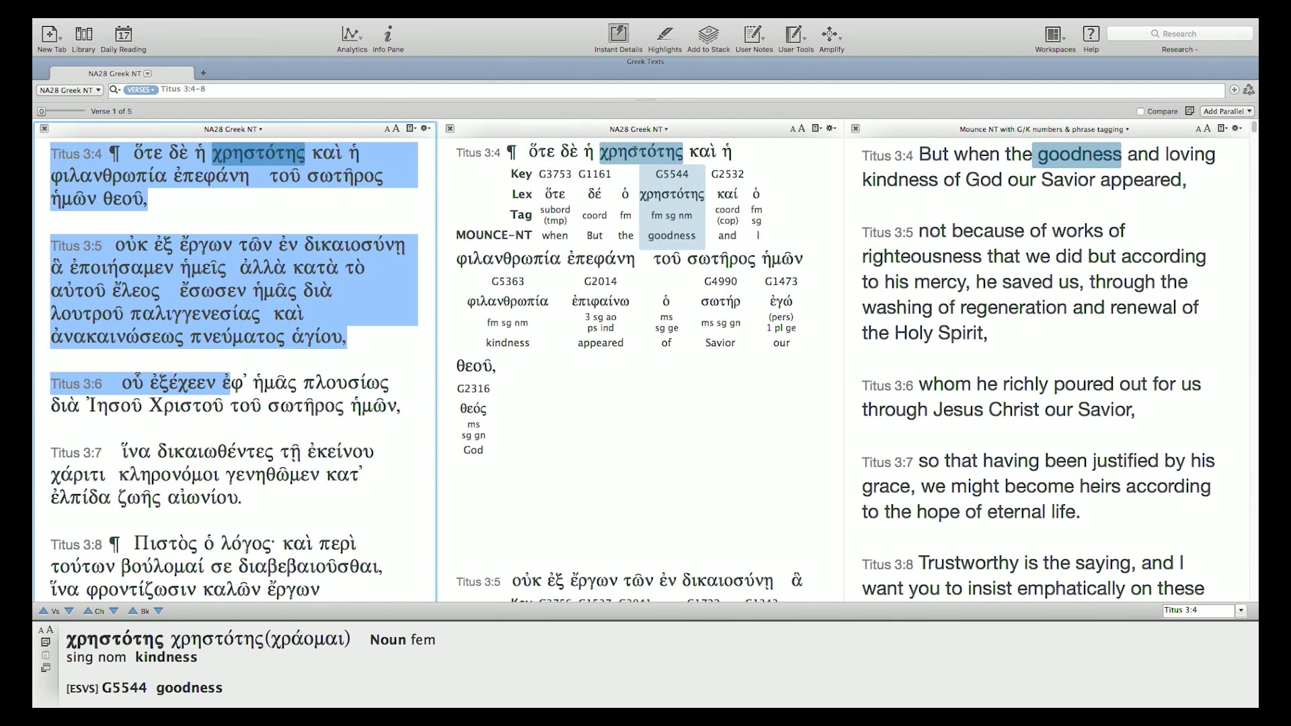1291x726 pixels.
Task: Open the User Notes tool
Action: pos(754,35)
